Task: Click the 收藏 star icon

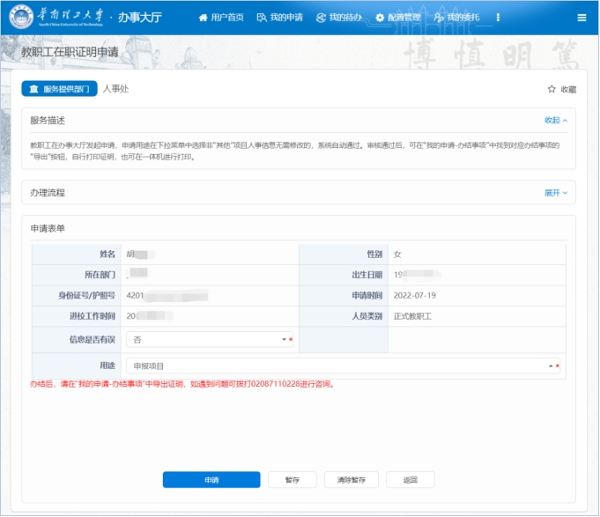Action: (x=552, y=89)
